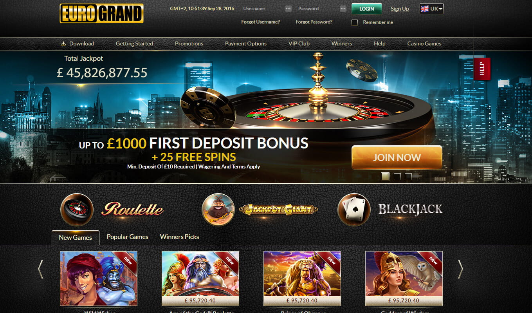Expand the UK language dropdown
The image size is (532, 313).
431,9
